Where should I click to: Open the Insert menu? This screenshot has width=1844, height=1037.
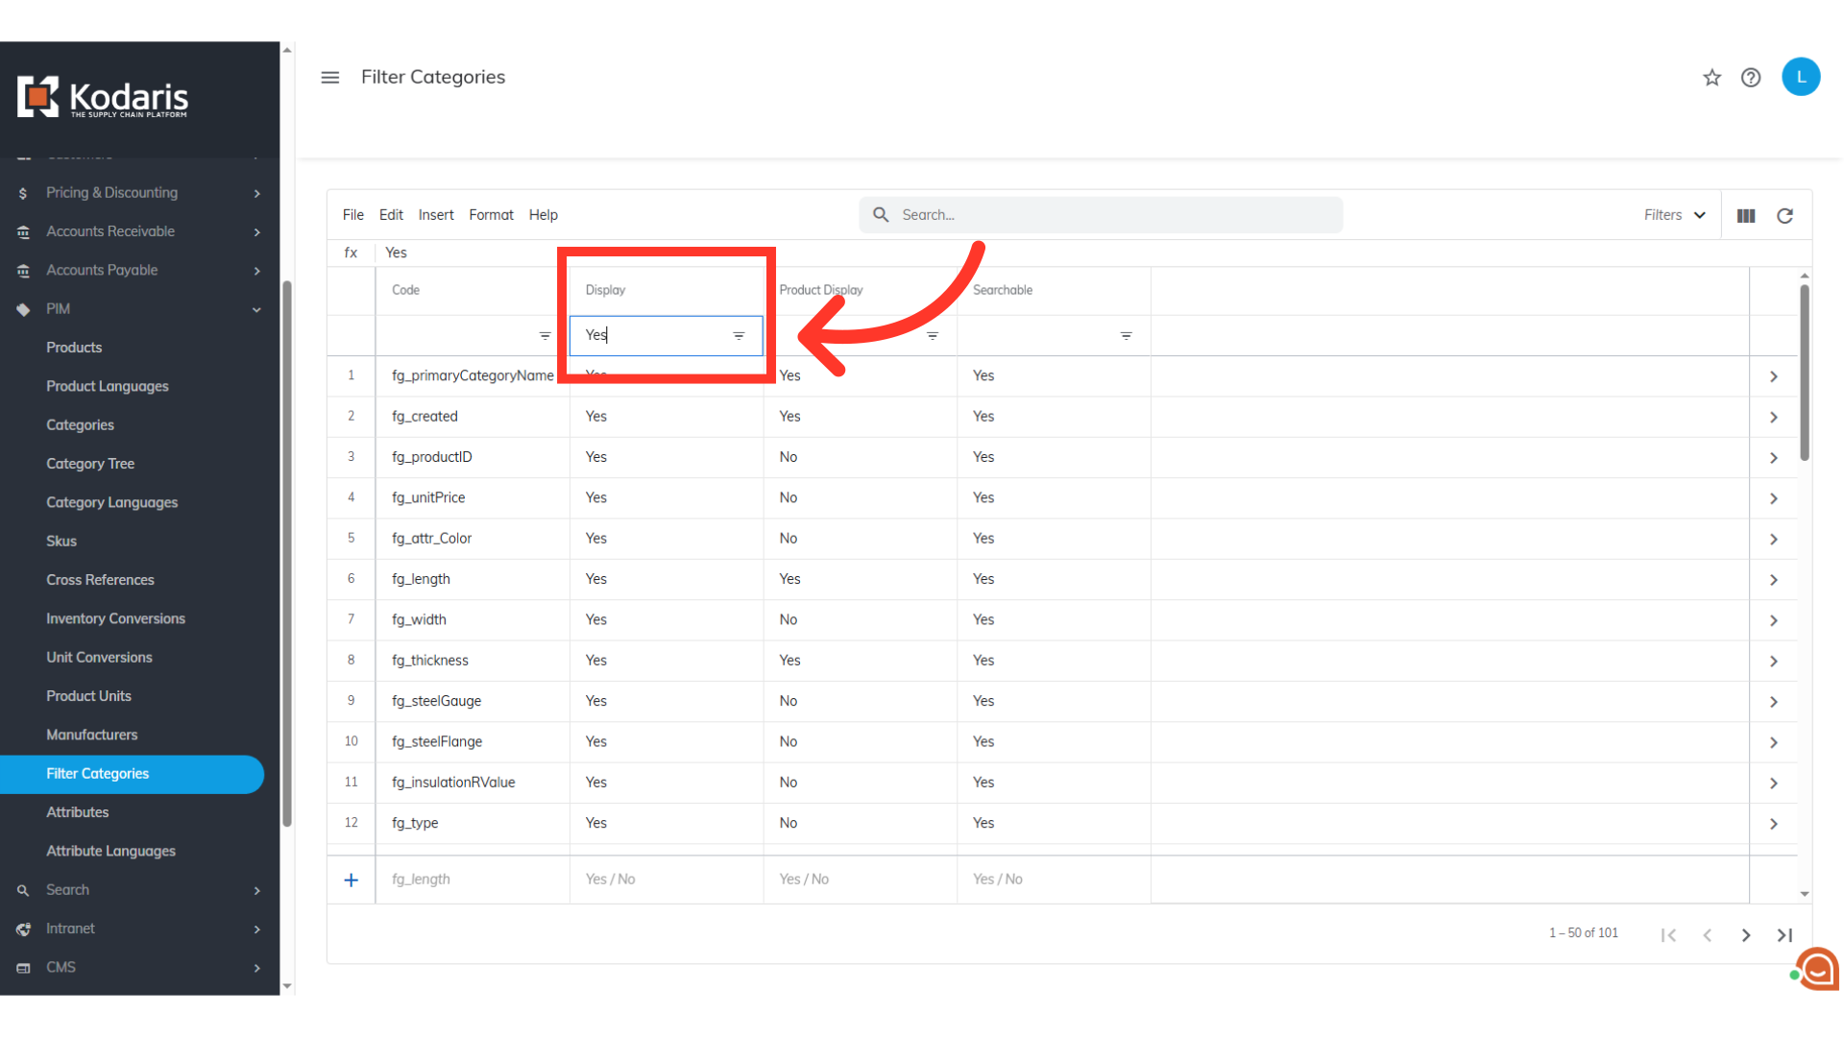[x=436, y=215]
